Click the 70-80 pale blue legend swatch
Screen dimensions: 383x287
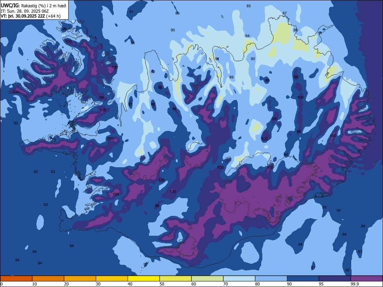pos(239,279)
